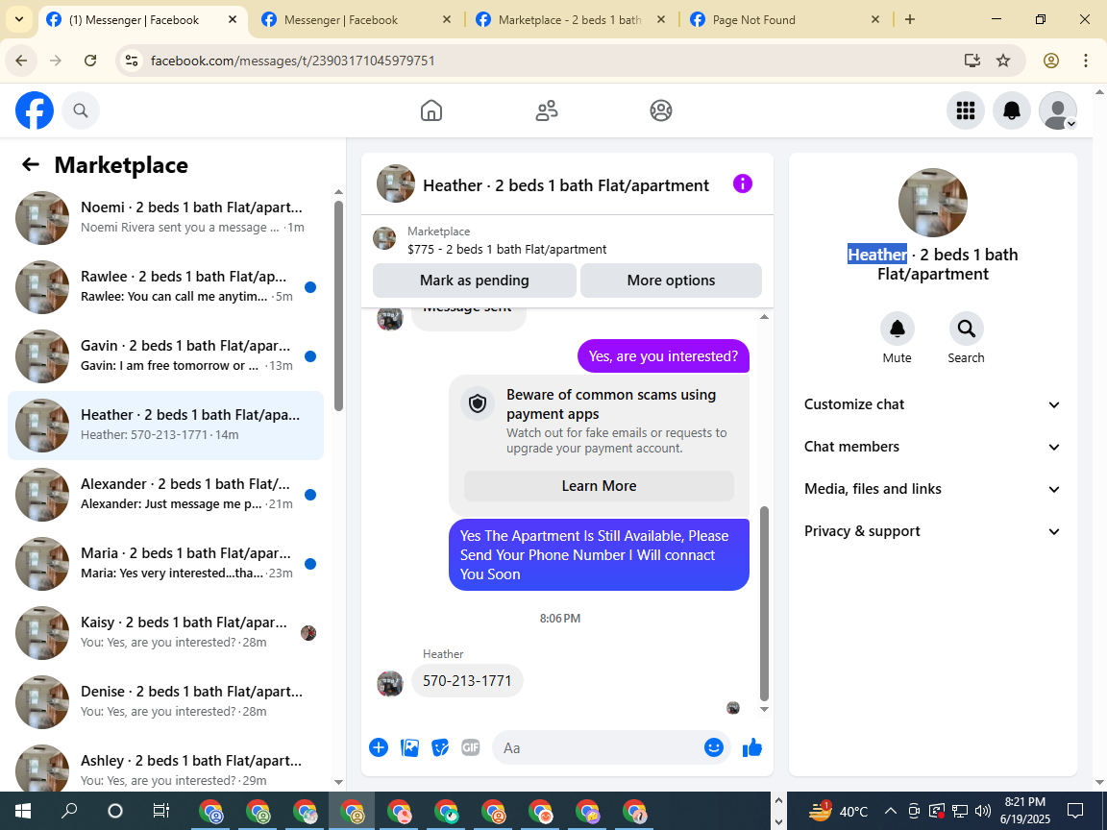The width and height of the screenshot is (1107, 830).
Task: Open volume control in system tray
Action: pyautogui.click(x=982, y=811)
